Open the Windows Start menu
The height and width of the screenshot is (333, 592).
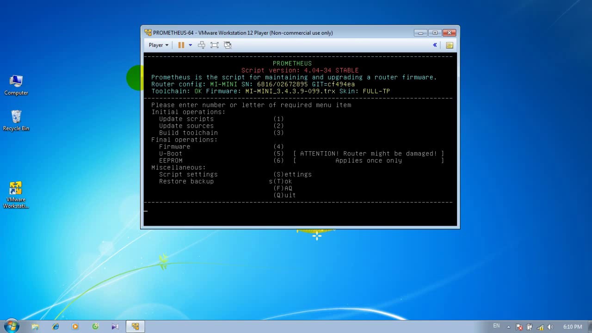click(x=12, y=326)
